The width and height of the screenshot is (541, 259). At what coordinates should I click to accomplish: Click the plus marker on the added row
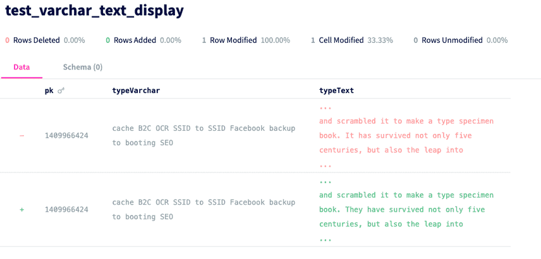[21, 209]
